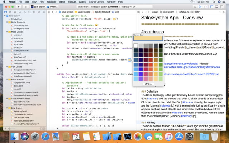The width and height of the screenshot is (229, 143).
Task: Click the Other... button in color popup
Action: [x=148, y=84]
